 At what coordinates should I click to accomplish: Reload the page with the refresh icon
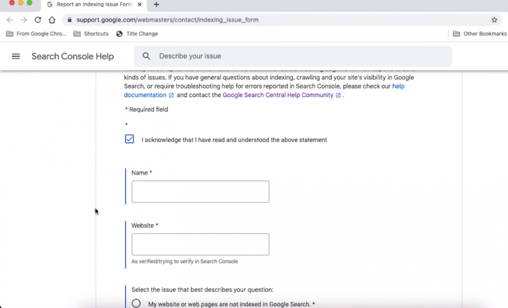(38, 20)
